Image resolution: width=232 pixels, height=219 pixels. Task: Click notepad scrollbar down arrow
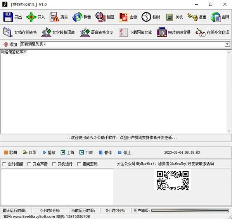pos(229,131)
